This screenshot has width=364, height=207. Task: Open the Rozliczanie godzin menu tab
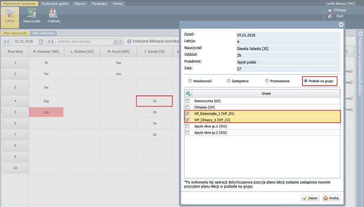click(x=55, y=4)
